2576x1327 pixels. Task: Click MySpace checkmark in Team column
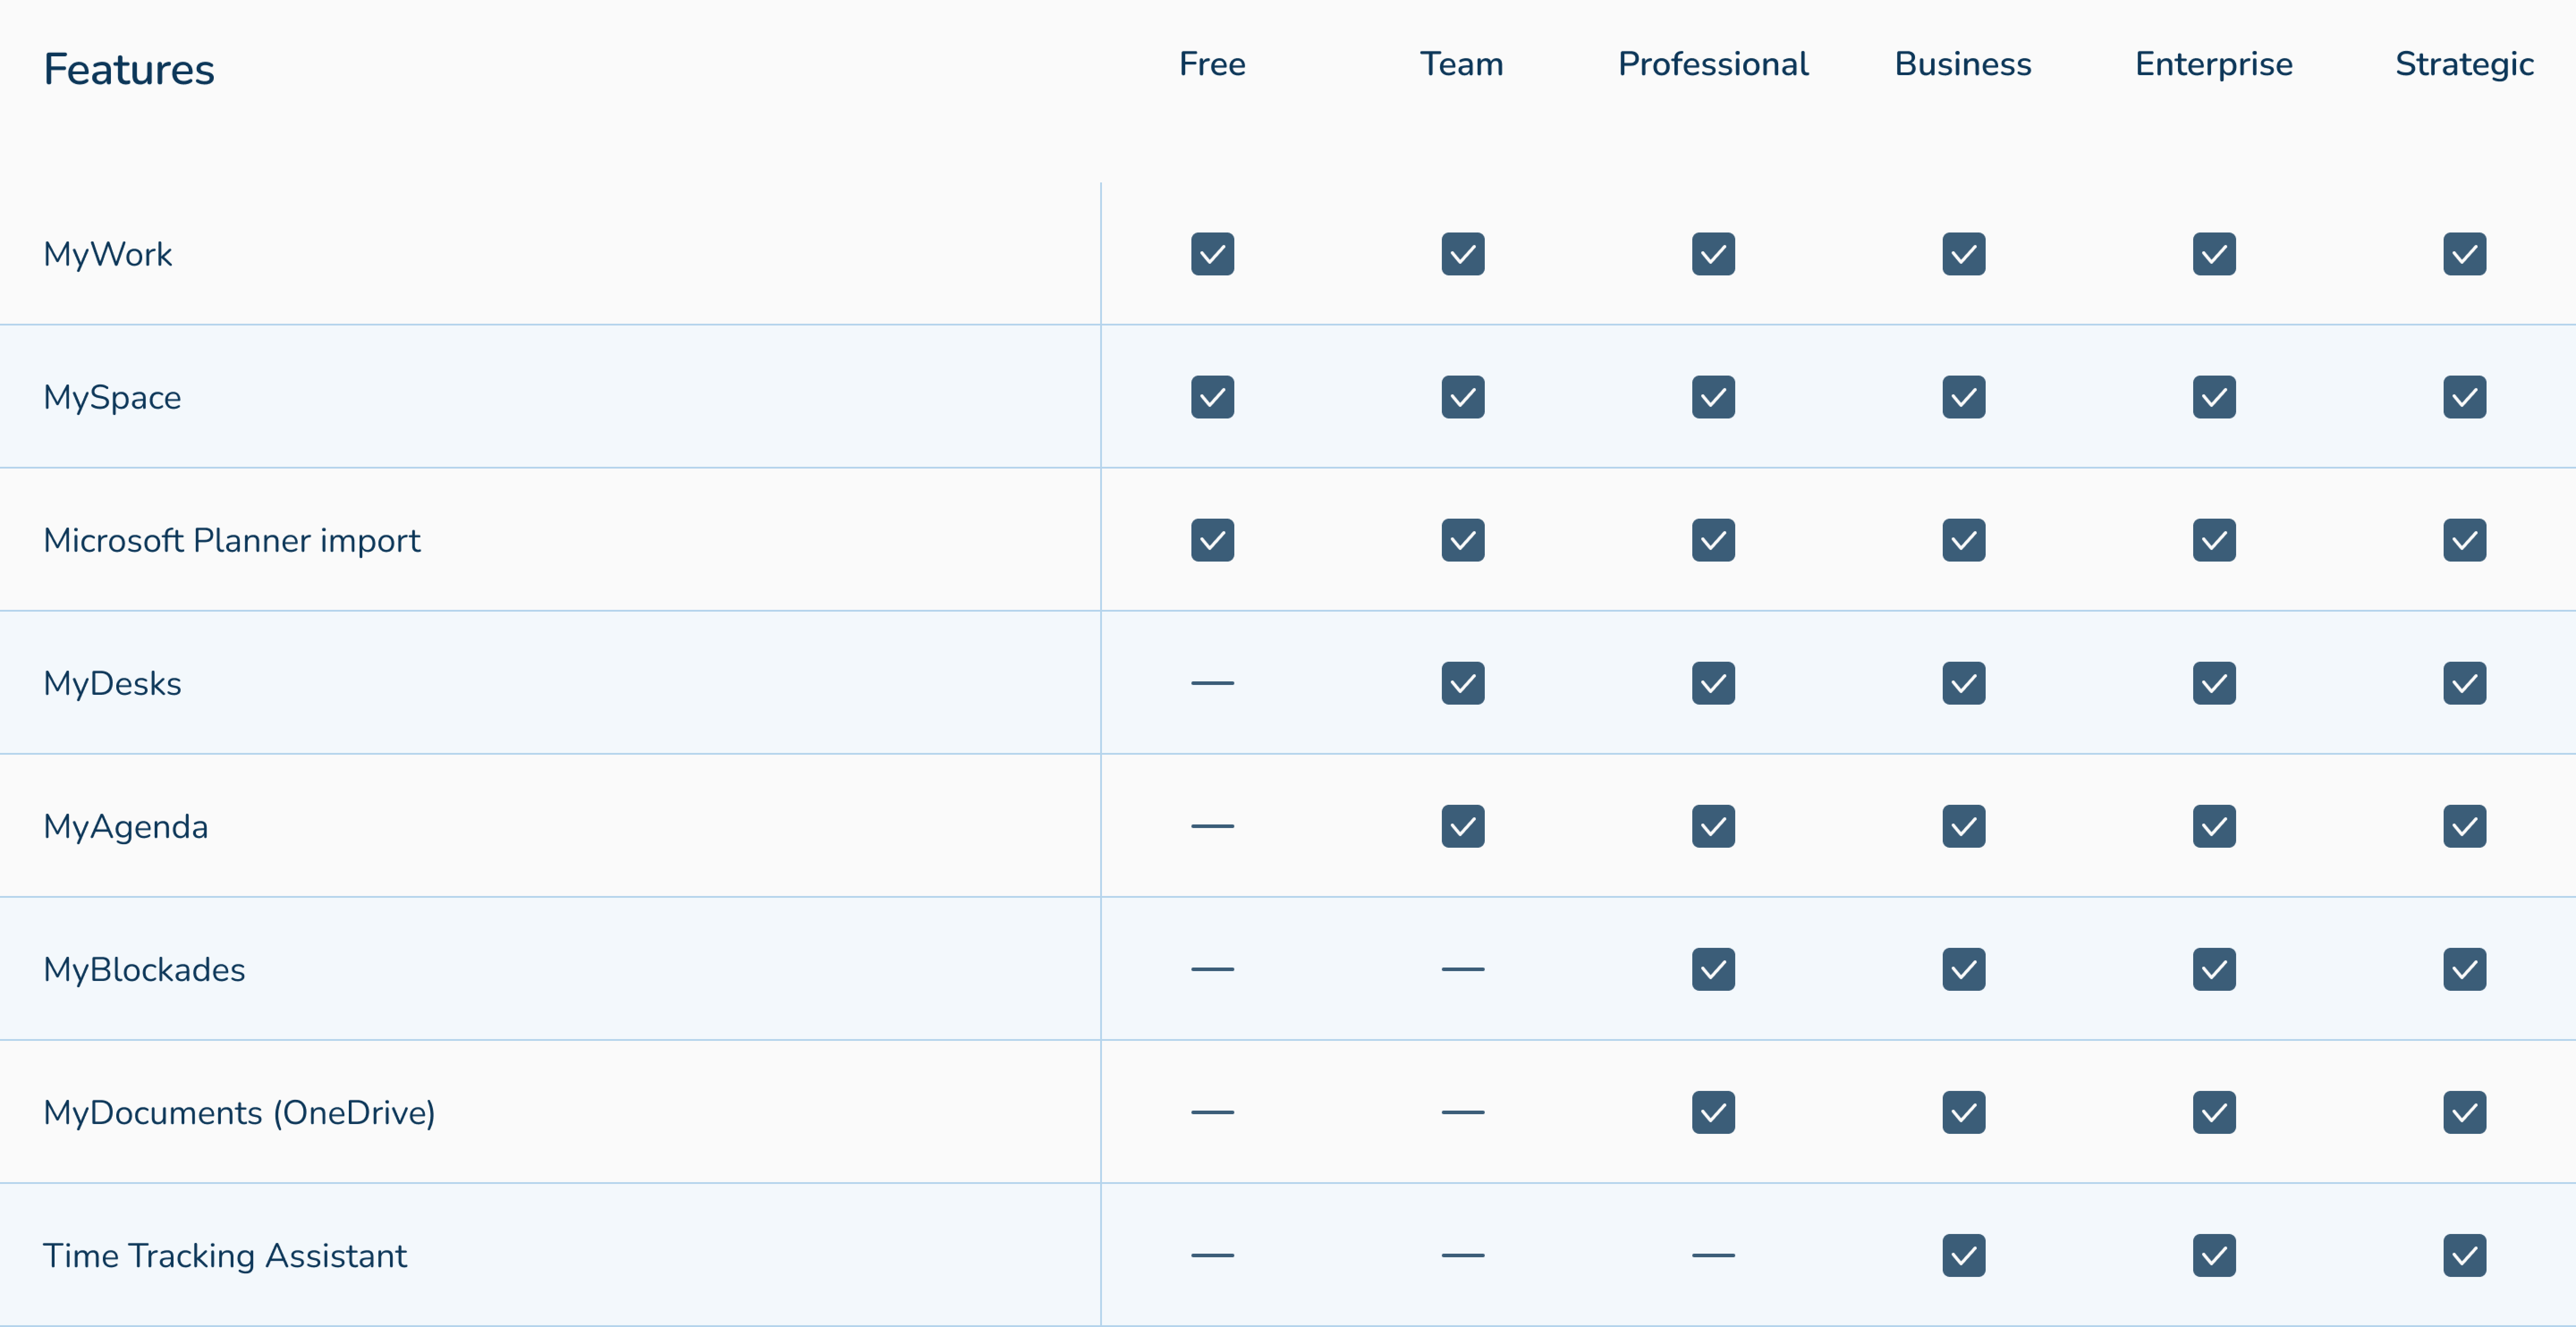[x=1462, y=397]
